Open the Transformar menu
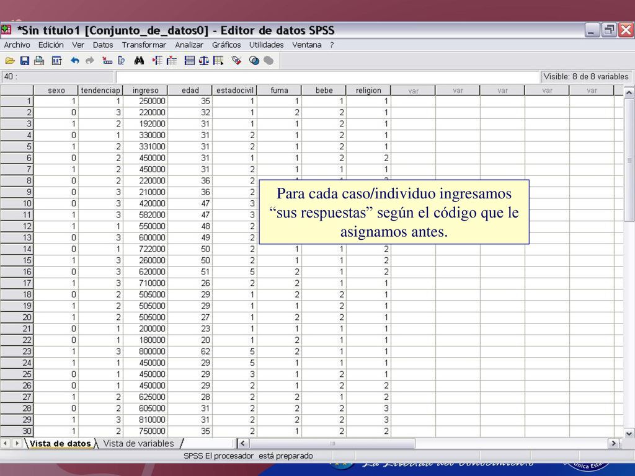Screen dimensions: 635x476 (x=144, y=45)
